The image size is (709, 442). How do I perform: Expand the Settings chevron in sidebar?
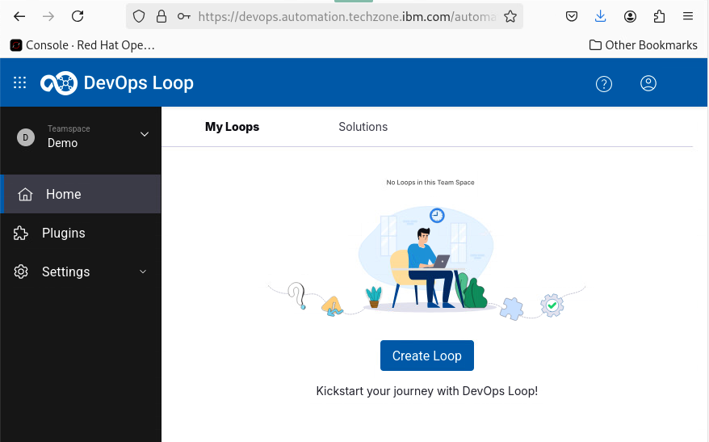(143, 272)
